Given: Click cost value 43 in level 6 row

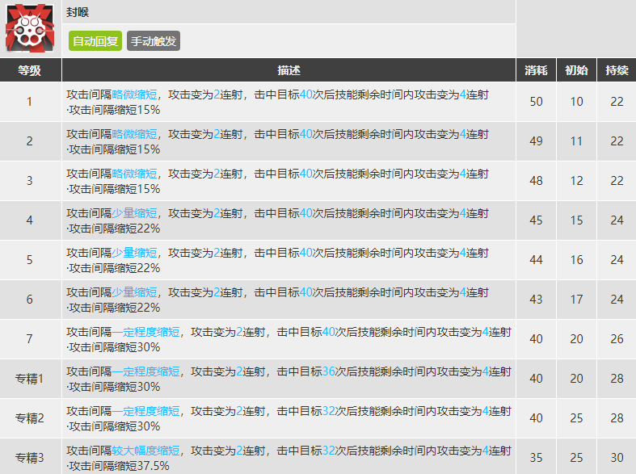Looking at the screenshot, I should (x=536, y=300).
